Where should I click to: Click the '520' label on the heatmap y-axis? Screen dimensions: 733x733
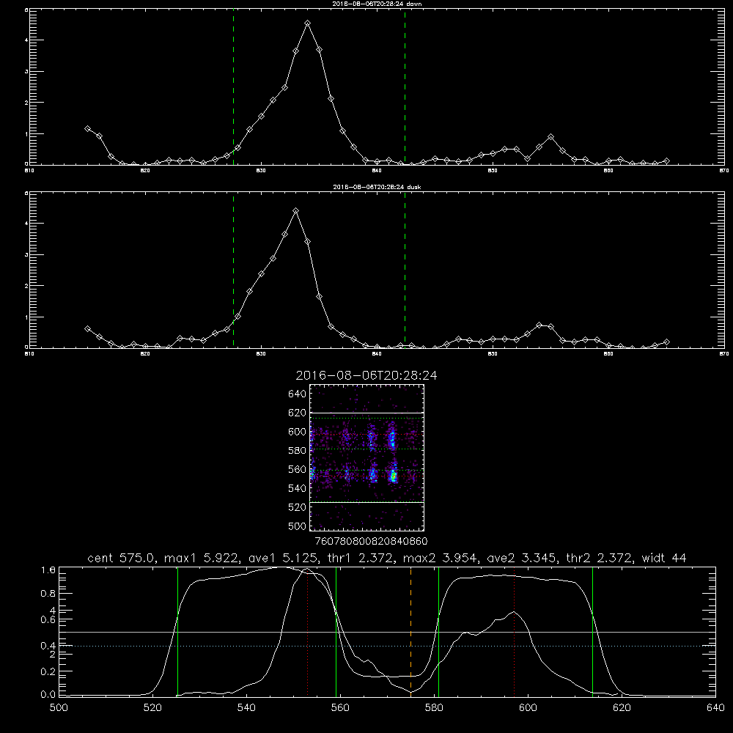click(x=298, y=508)
